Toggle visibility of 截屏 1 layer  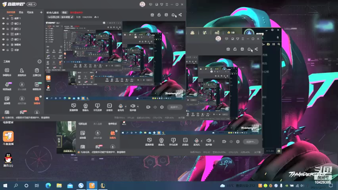[3, 18]
